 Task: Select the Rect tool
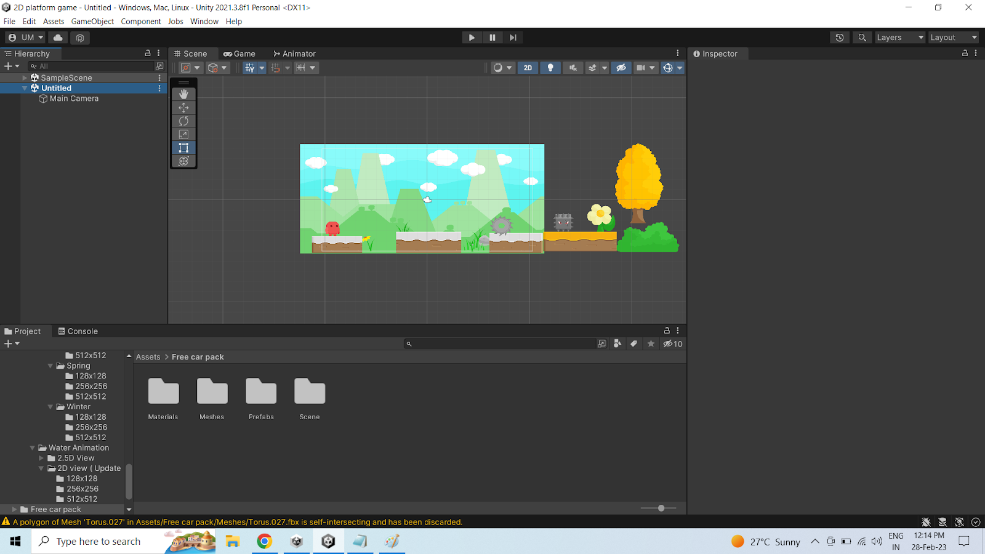coord(183,148)
